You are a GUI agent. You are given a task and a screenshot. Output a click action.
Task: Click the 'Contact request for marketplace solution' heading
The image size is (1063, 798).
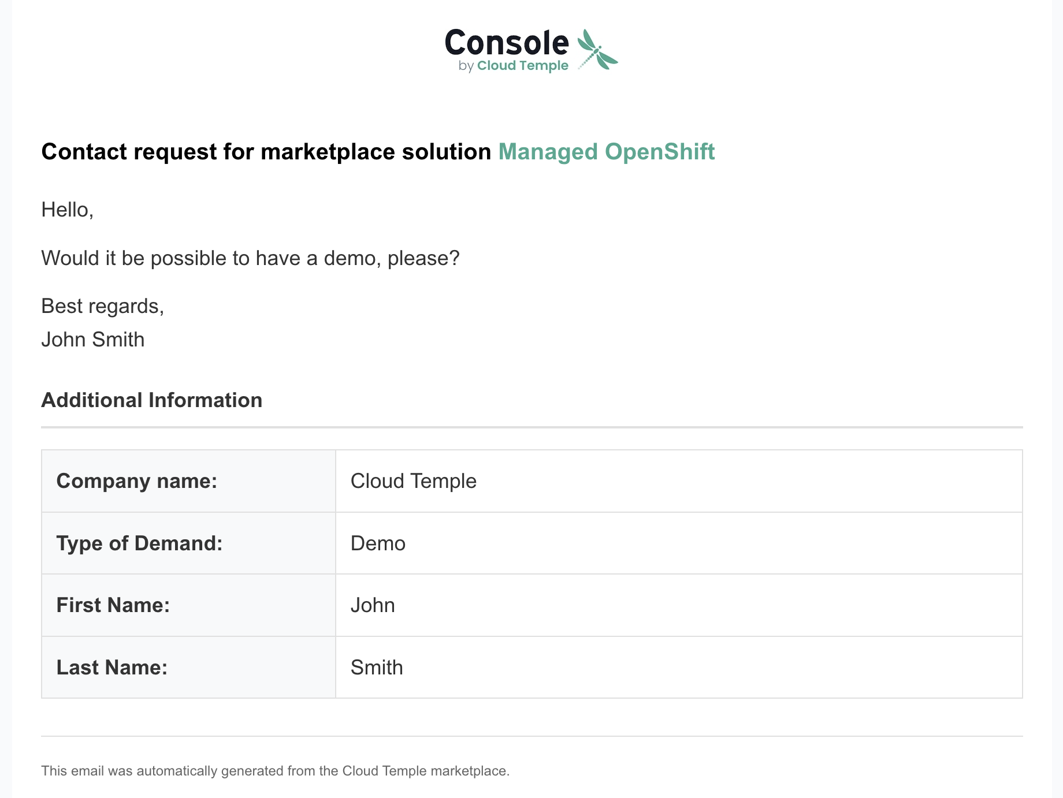(x=266, y=152)
